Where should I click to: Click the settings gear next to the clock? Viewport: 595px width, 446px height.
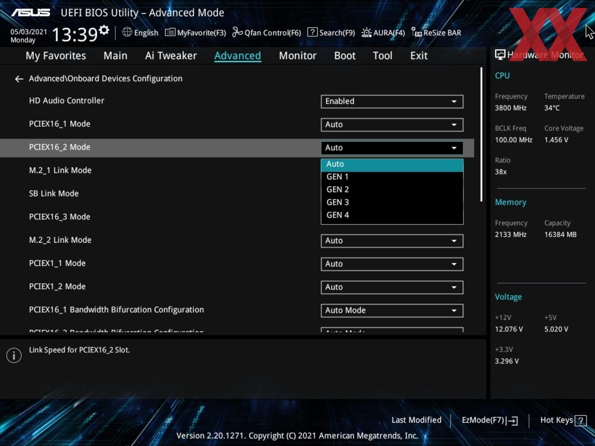pos(104,30)
